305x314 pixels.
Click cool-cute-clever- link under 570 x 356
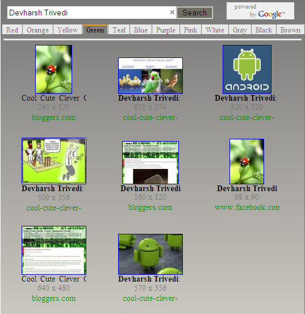click(x=150, y=299)
